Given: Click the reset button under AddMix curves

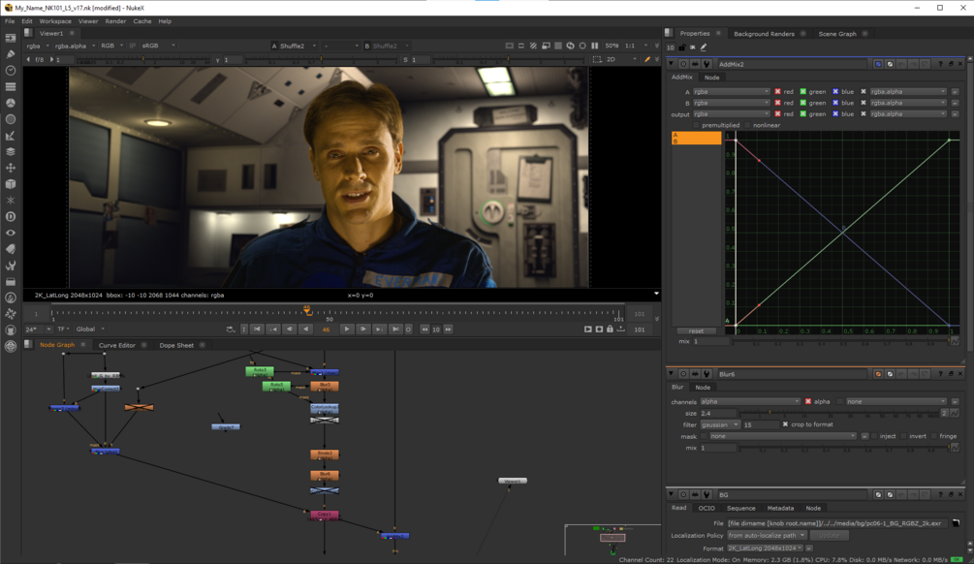Looking at the screenshot, I should [696, 331].
